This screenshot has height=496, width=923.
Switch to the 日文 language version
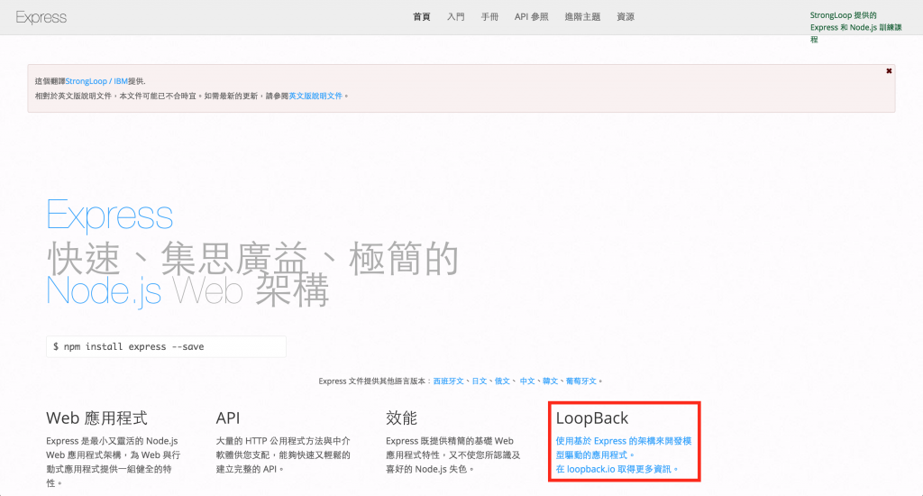[480, 381]
